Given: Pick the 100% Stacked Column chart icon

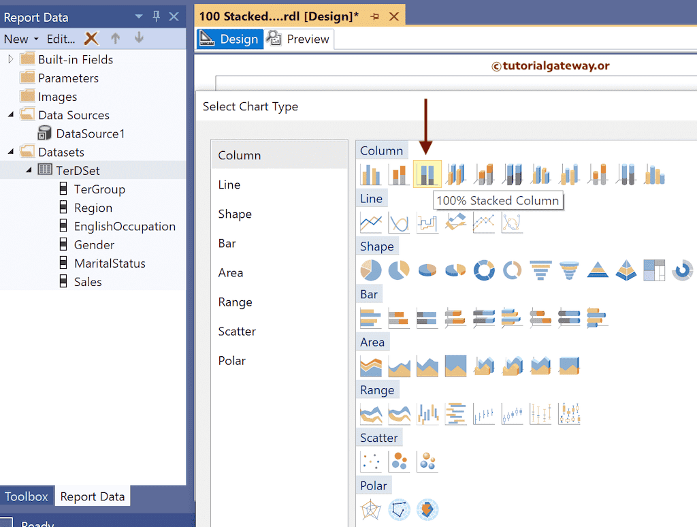Looking at the screenshot, I should pyautogui.click(x=427, y=174).
